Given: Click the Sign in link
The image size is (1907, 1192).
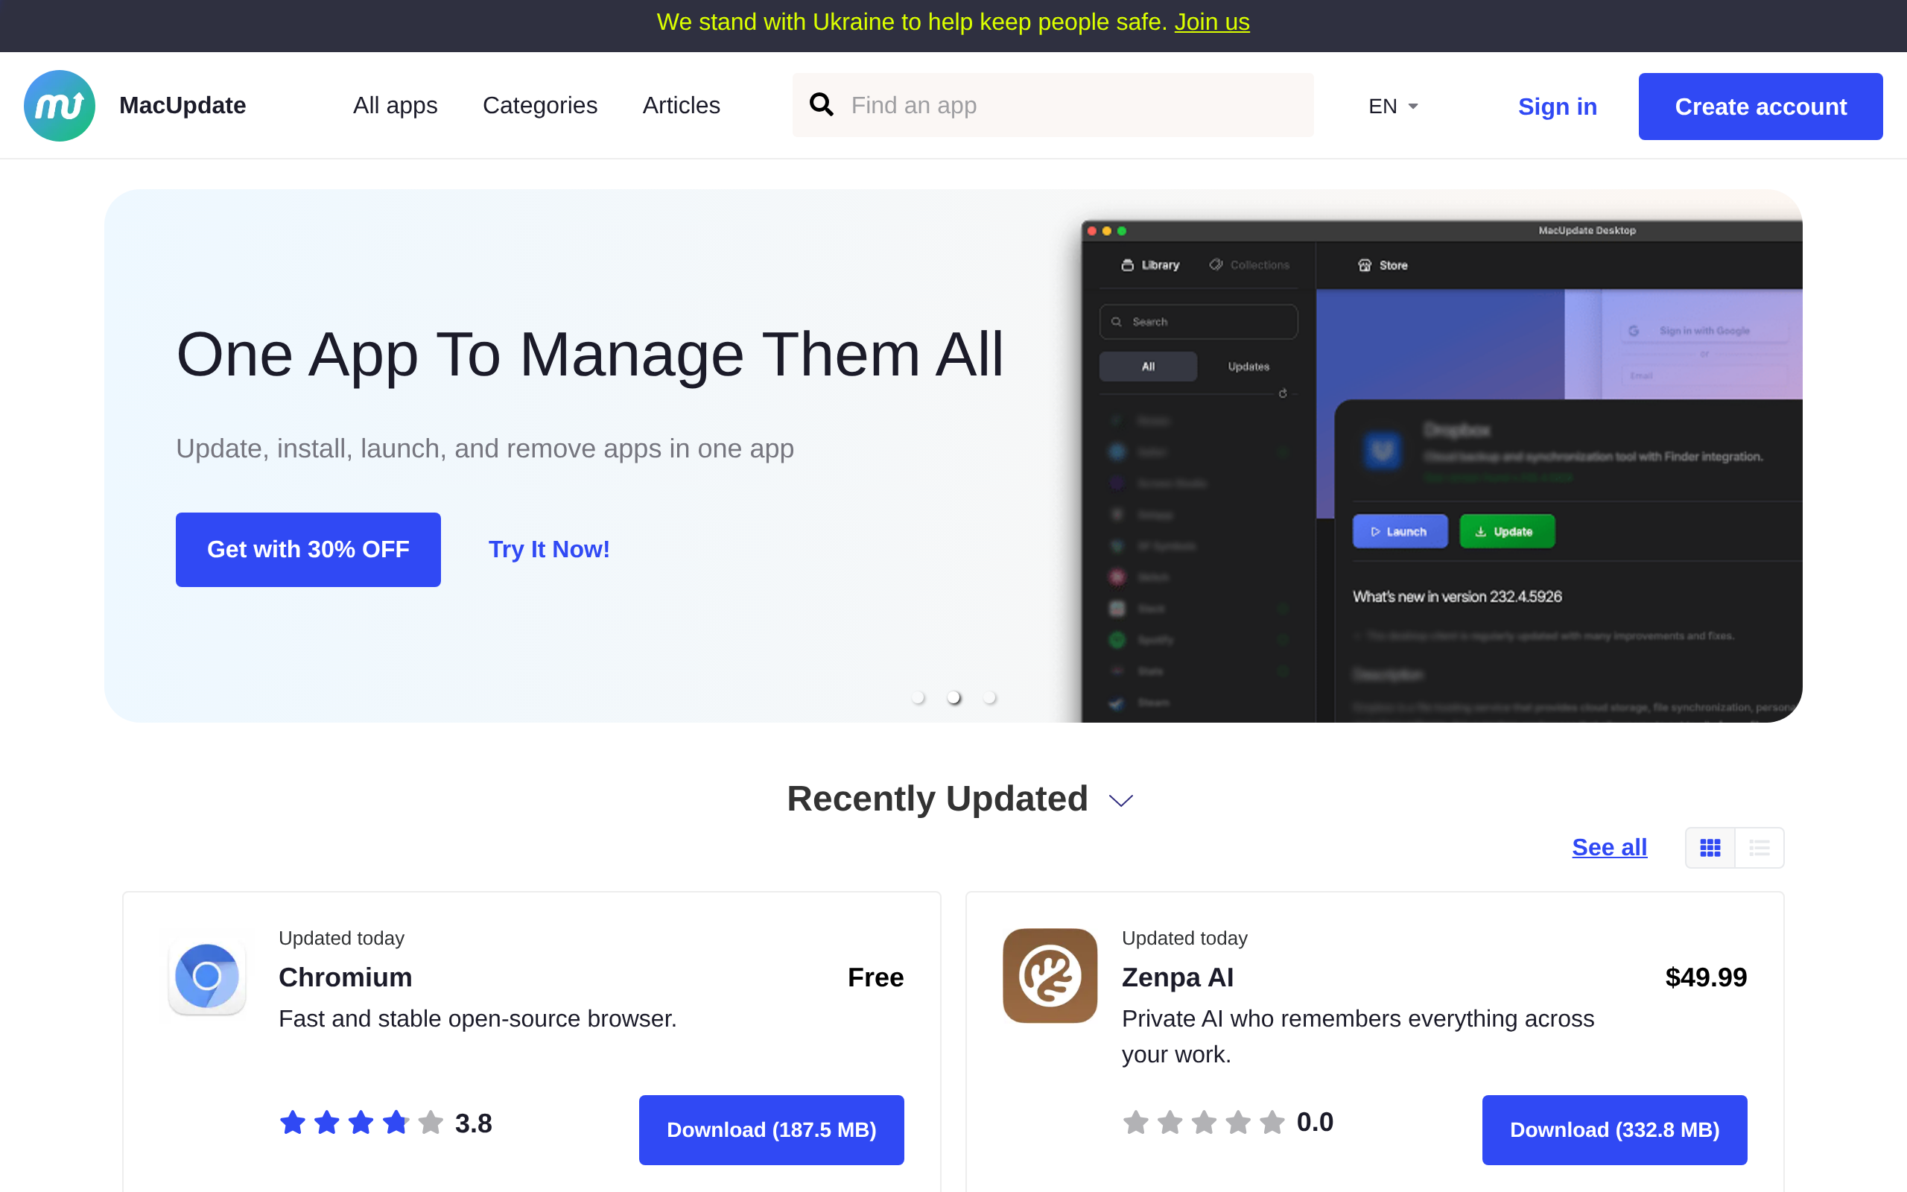Looking at the screenshot, I should click(1557, 107).
